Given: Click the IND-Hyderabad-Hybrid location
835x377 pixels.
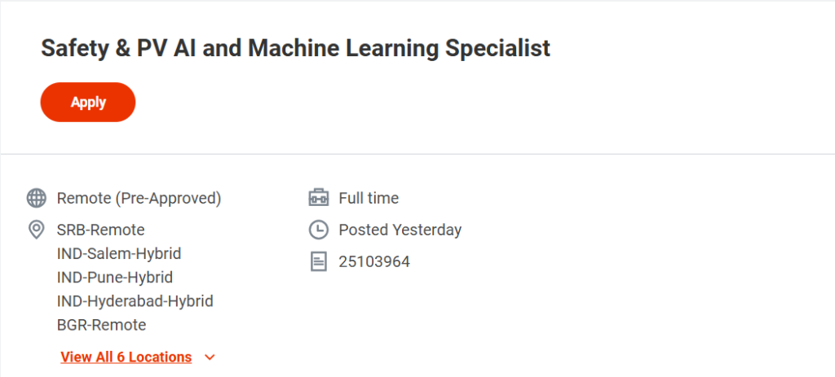Looking at the screenshot, I should coord(135,301).
